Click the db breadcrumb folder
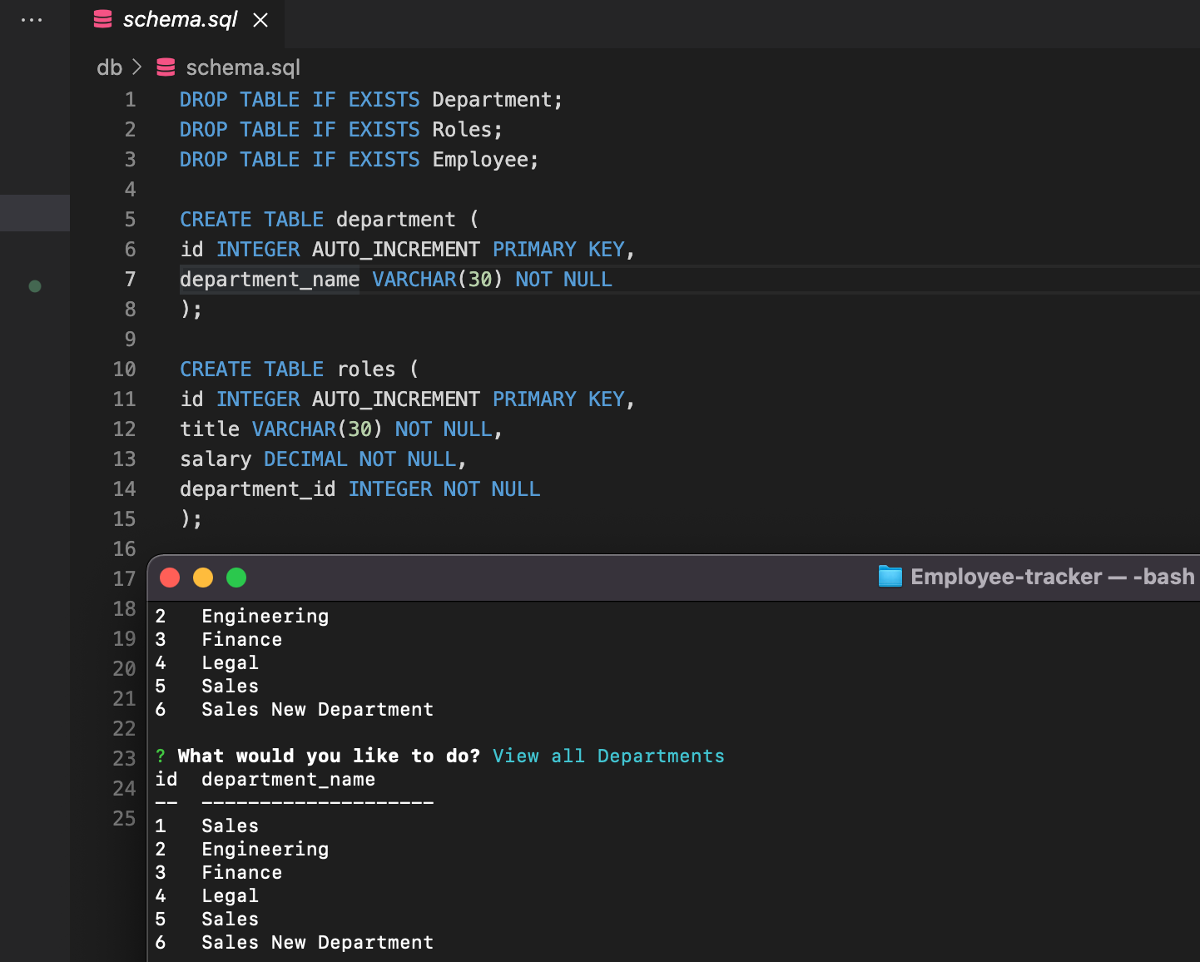Screen dimensions: 1200x962 109,67
